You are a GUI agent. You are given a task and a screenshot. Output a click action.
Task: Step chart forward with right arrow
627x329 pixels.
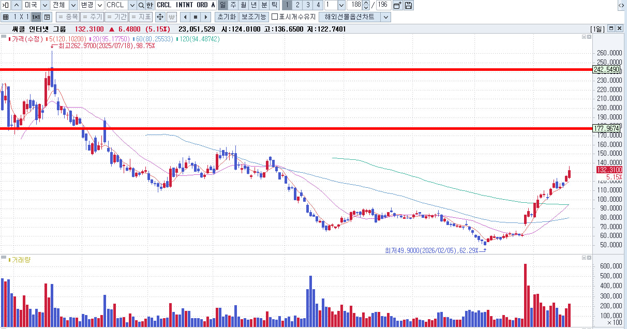coord(206,17)
